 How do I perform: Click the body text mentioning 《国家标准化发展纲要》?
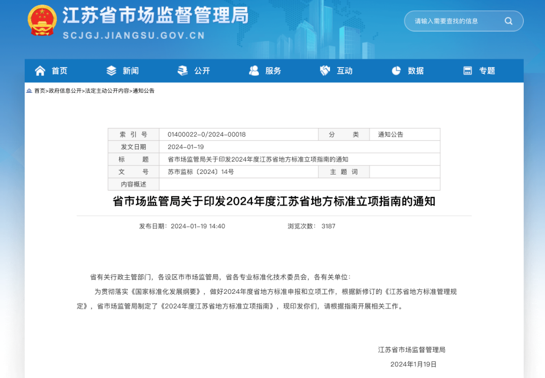266,299
